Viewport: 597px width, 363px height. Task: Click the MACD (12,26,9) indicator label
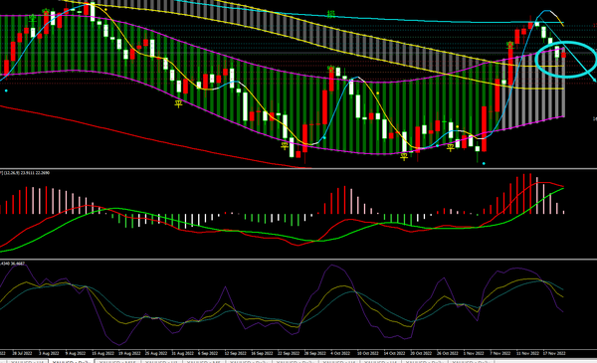click(24, 173)
